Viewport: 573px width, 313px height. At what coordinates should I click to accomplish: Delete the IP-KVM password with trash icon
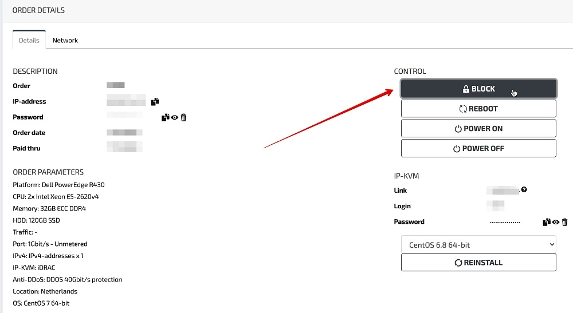[x=564, y=222]
